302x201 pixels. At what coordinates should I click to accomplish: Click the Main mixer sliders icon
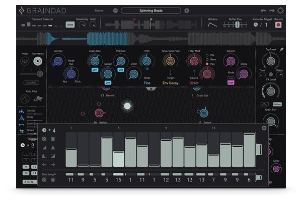[x=25, y=61]
